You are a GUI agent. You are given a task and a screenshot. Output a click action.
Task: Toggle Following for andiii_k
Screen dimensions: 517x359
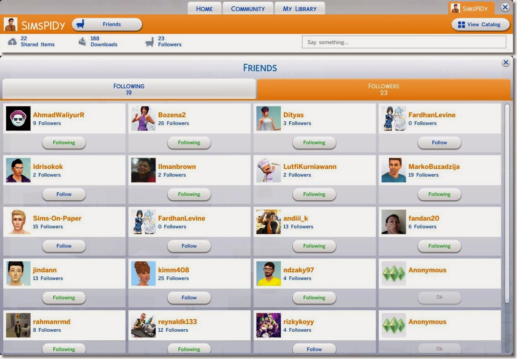point(314,246)
